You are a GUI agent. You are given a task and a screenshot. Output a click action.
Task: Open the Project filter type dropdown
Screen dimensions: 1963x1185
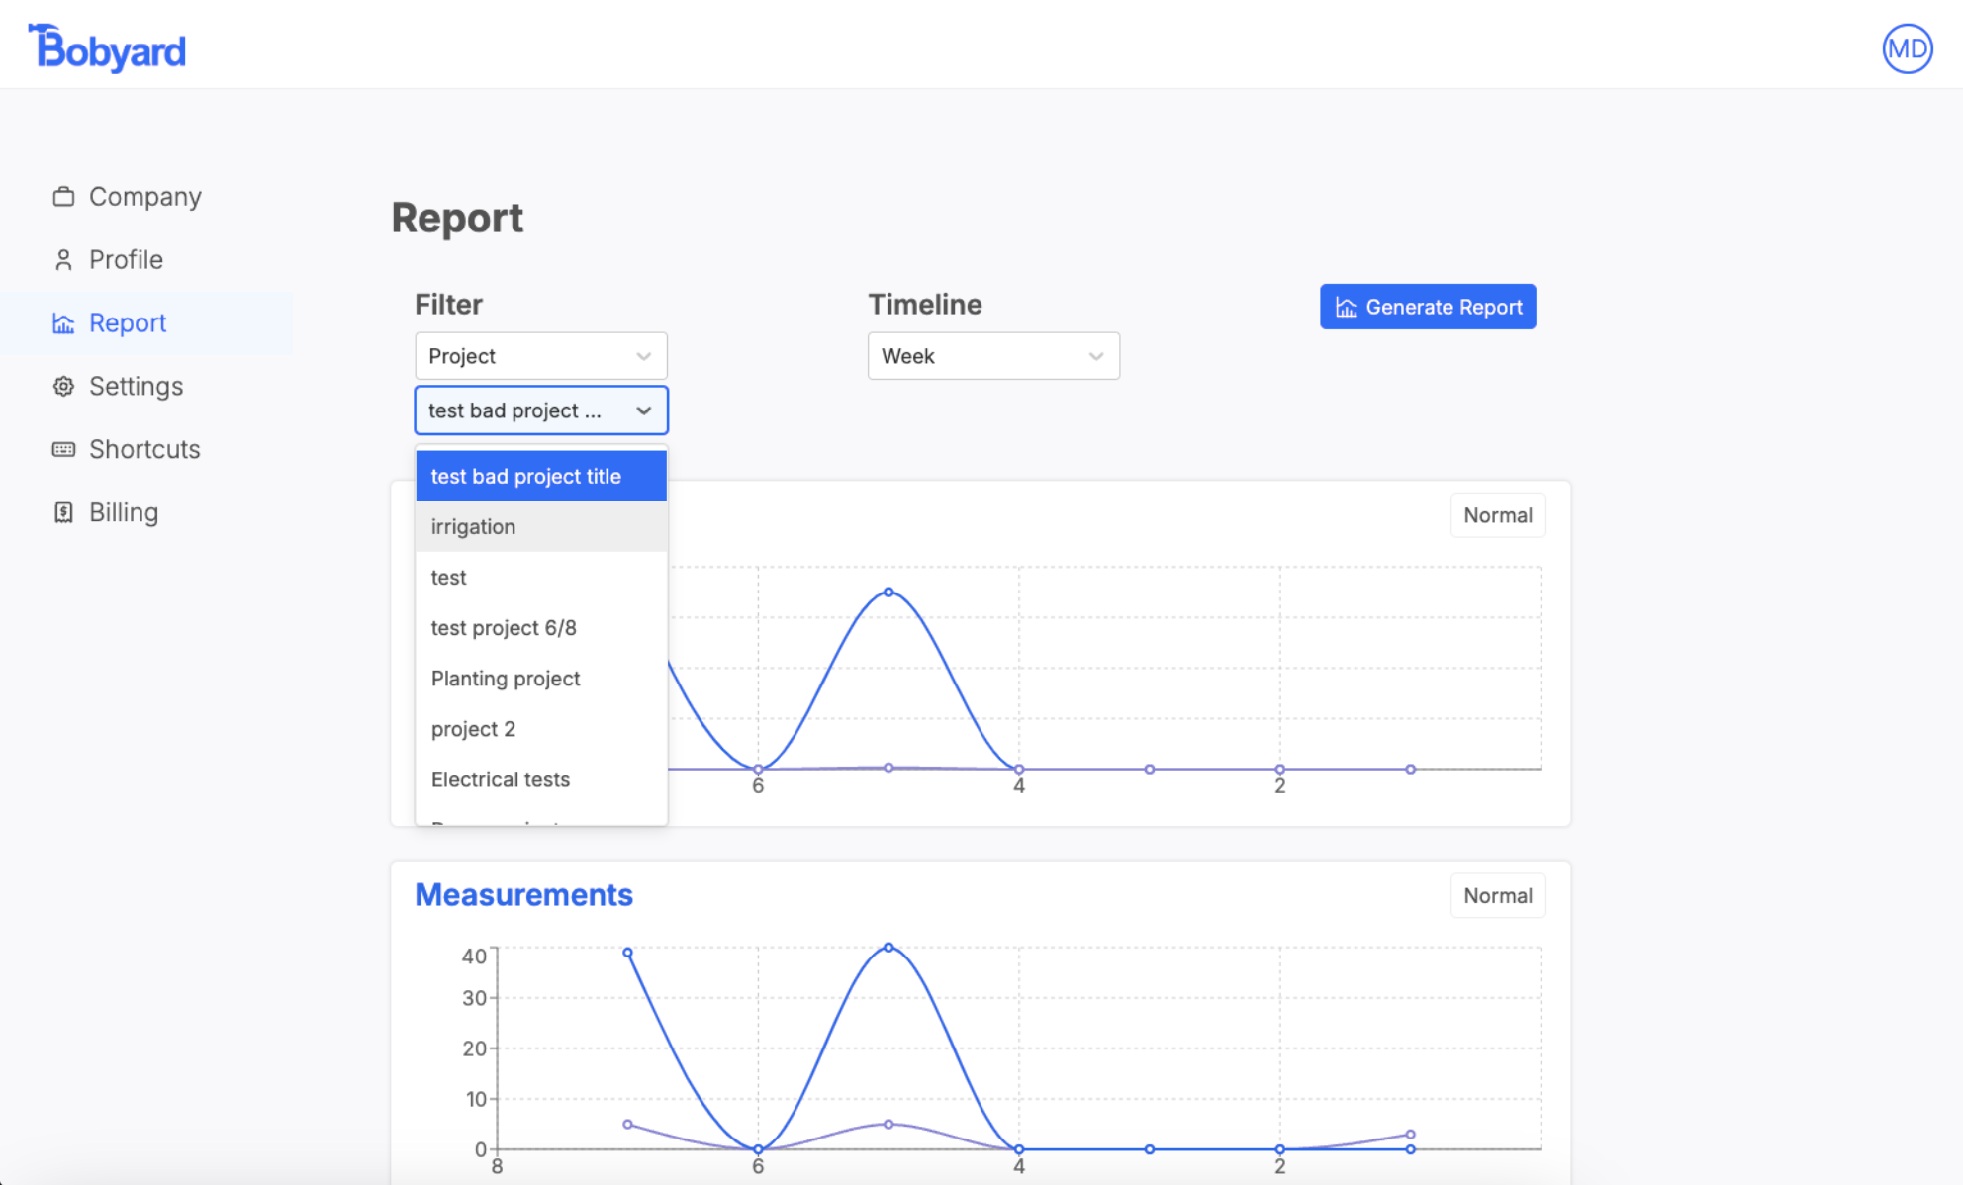point(540,356)
